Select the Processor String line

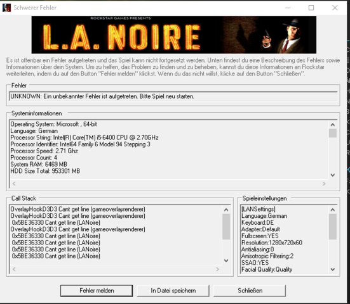click(x=84, y=137)
